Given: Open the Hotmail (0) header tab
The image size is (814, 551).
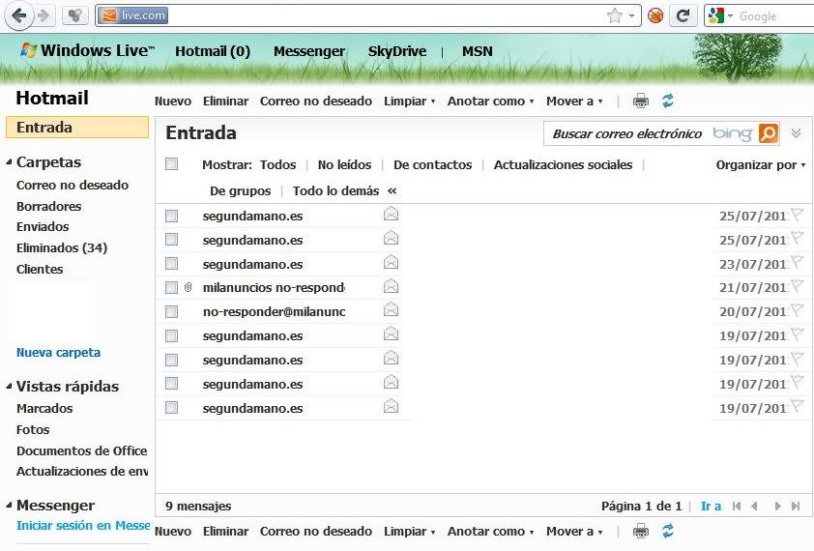Looking at the screenshot, I should point(213,51).
